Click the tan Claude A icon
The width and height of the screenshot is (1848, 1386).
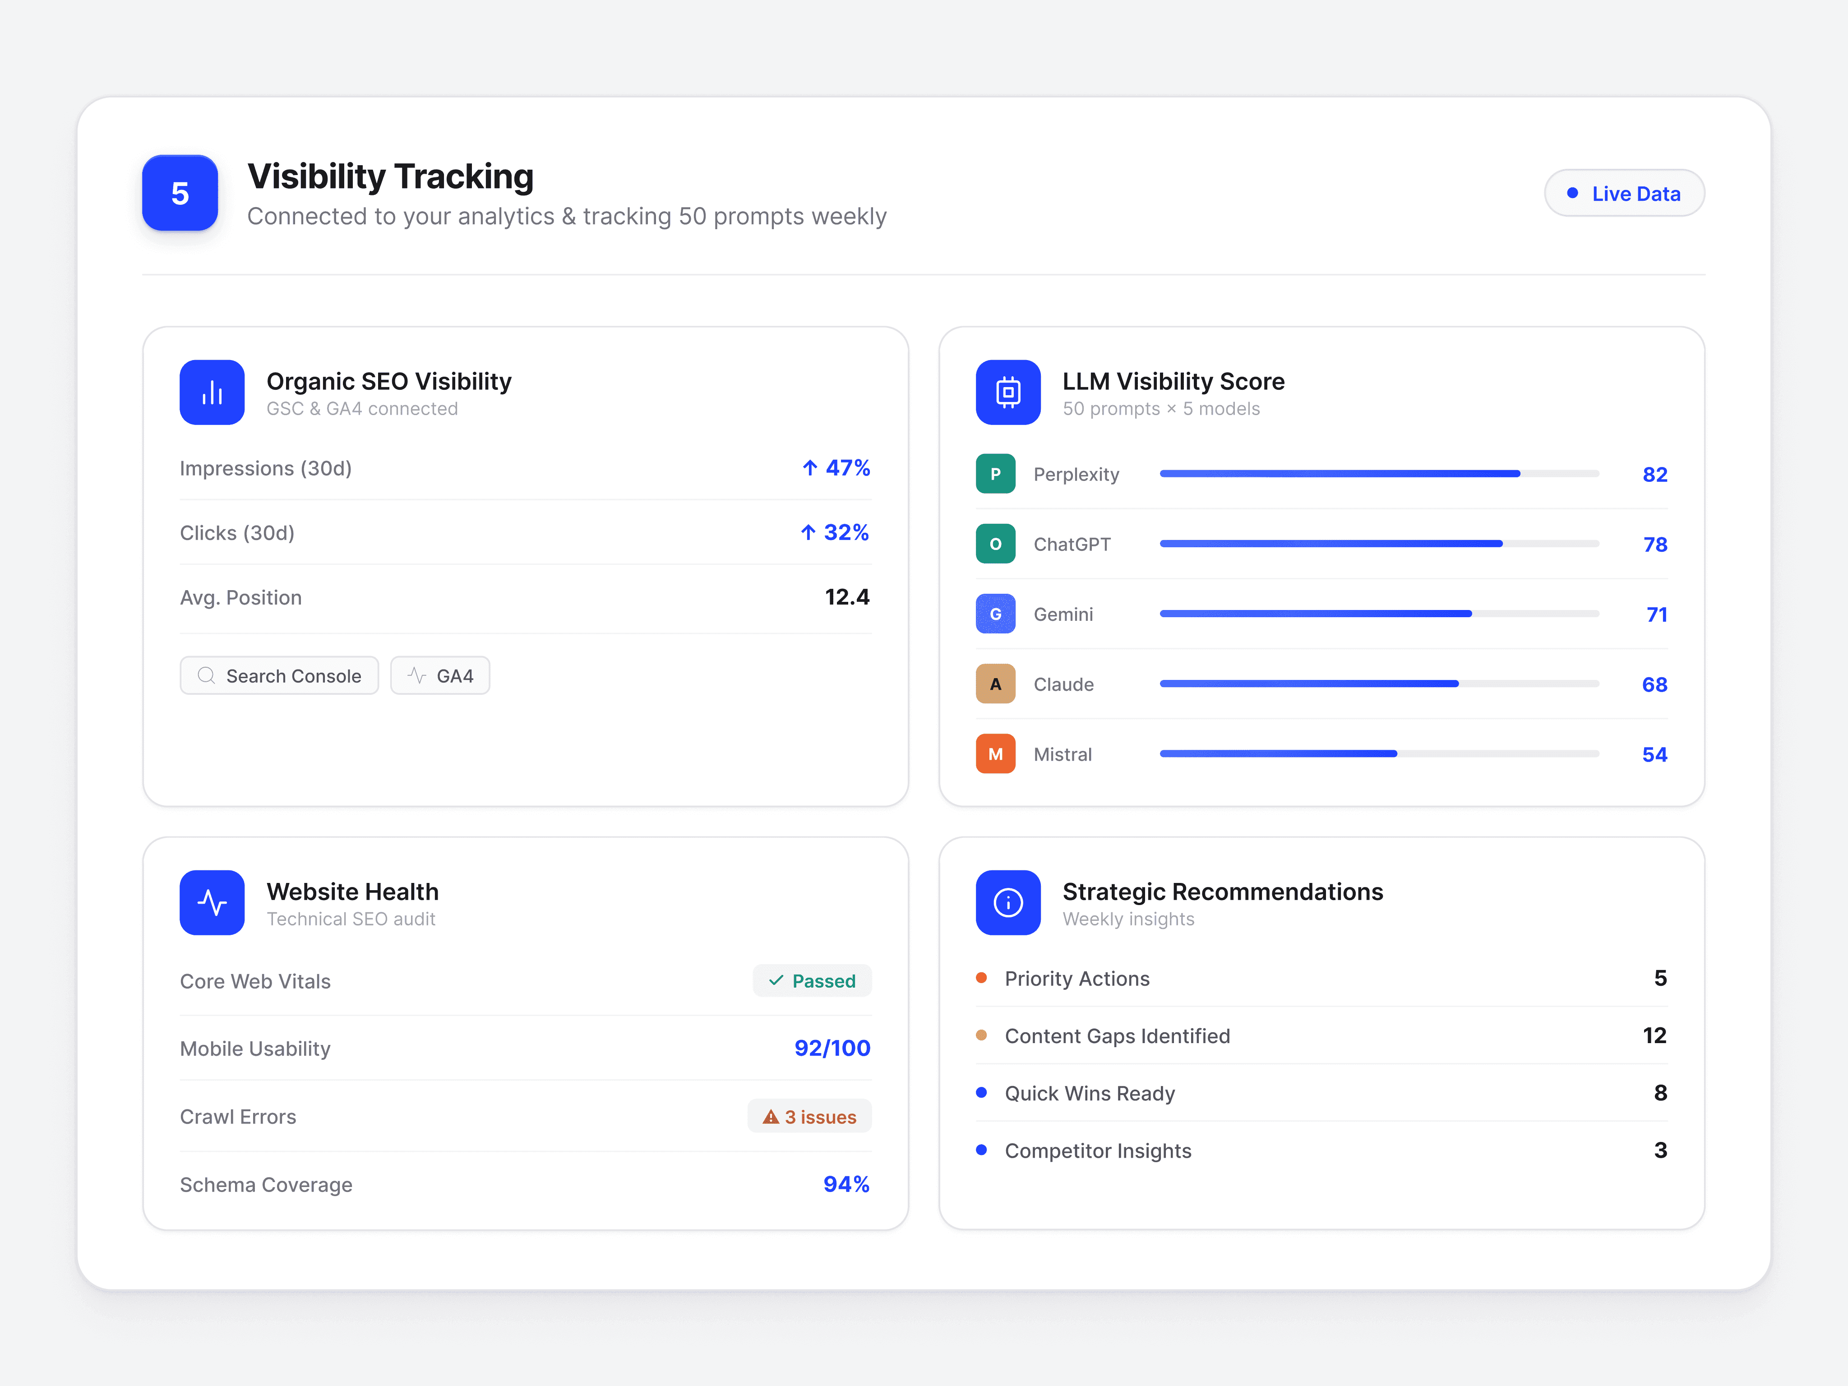point(995,684)
